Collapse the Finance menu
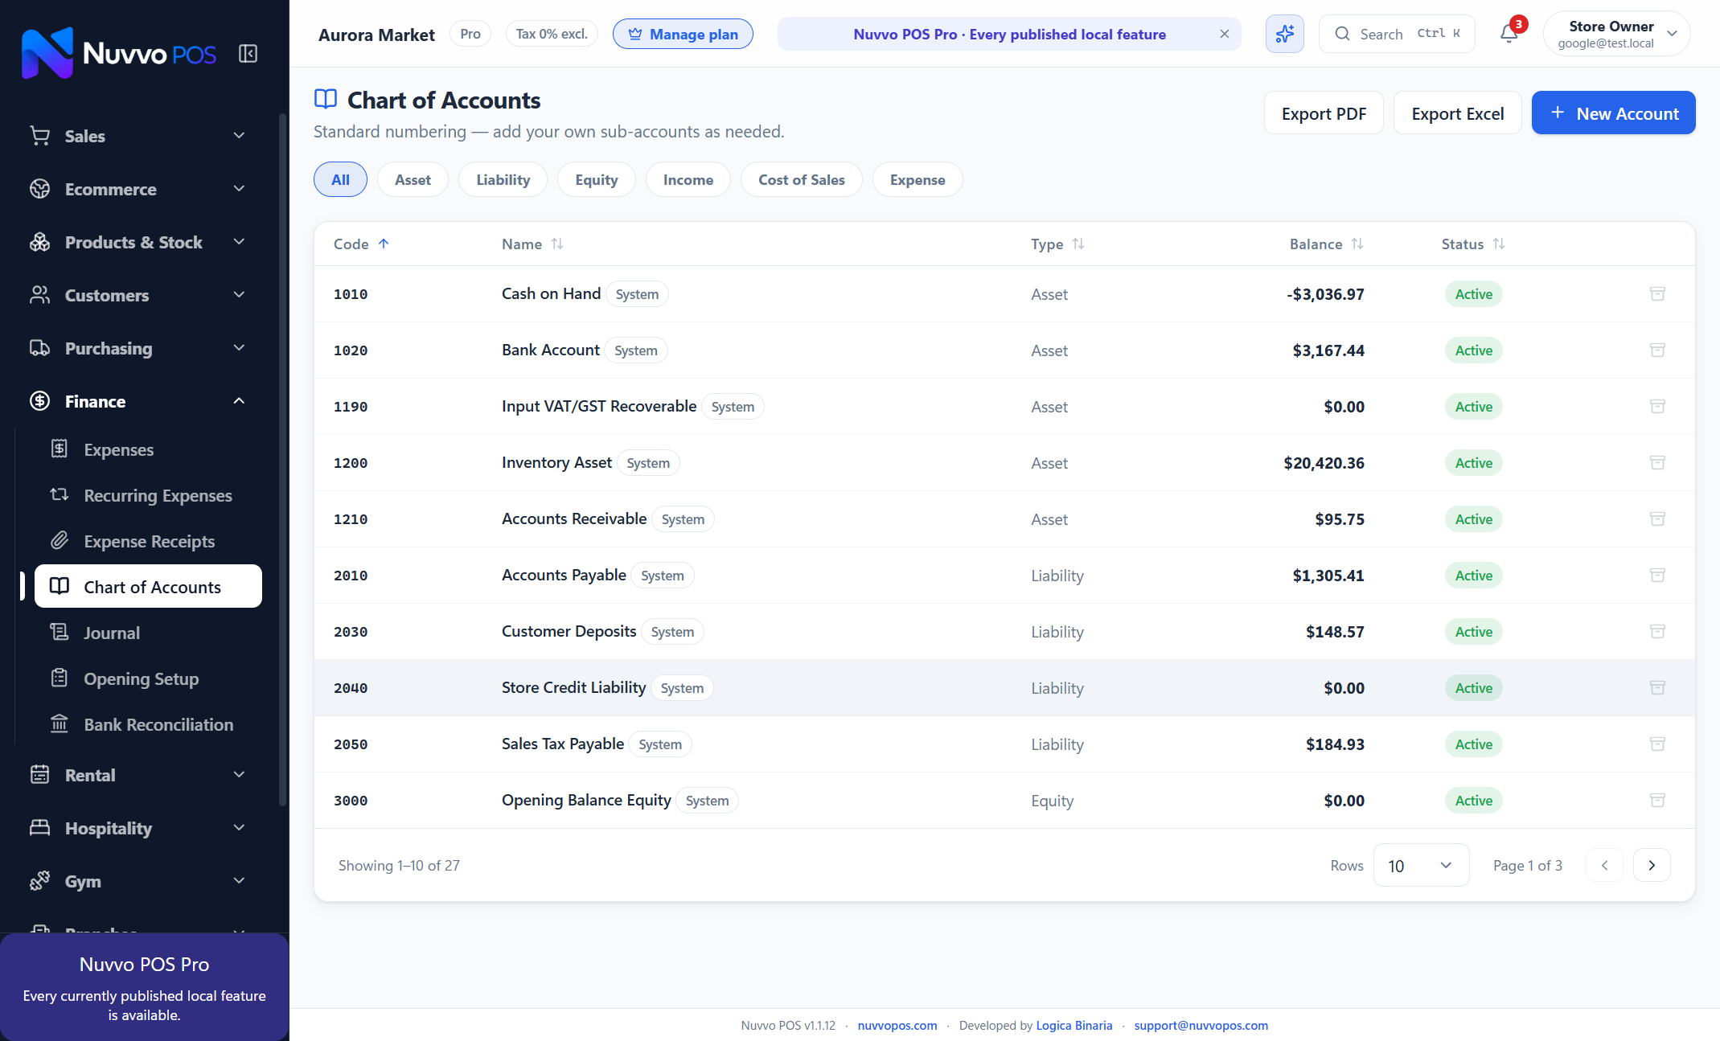This screenshot has height=1041, width=1720. (138, 401)
